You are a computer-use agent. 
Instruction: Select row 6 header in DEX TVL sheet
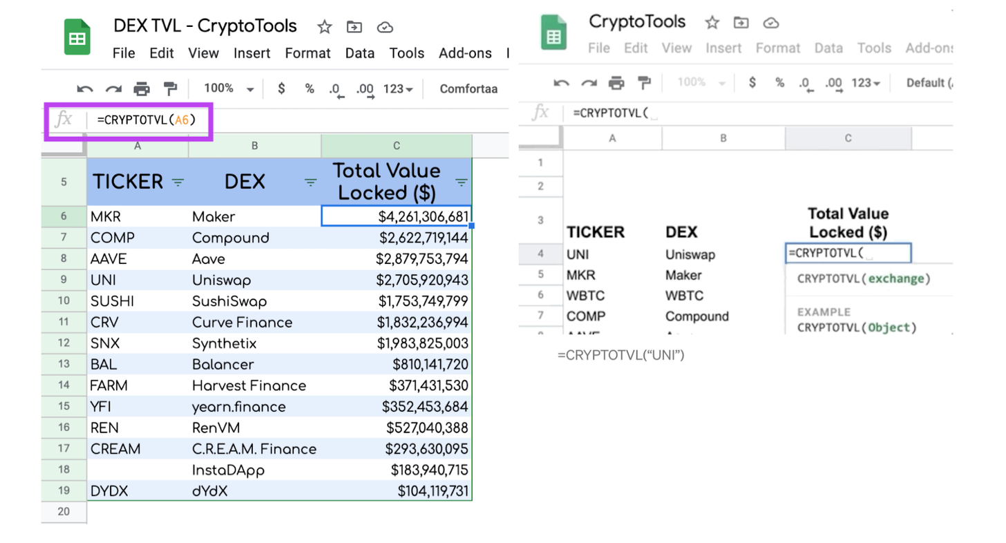pyautogui.click(x=64, y=216)
